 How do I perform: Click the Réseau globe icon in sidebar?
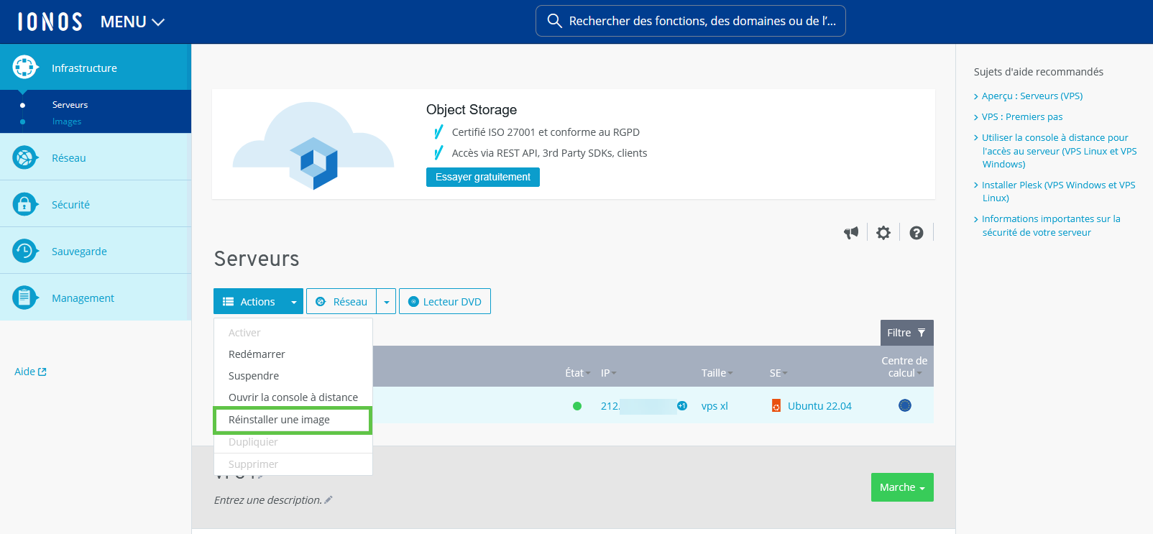tap(24, 157)
